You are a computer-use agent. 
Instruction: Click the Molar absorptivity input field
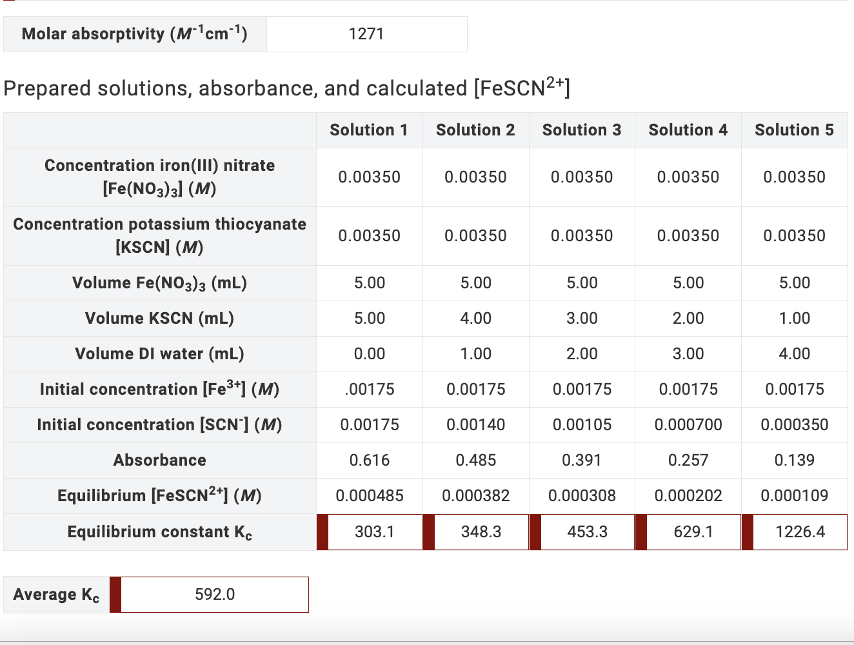click(x=366, y=34)
